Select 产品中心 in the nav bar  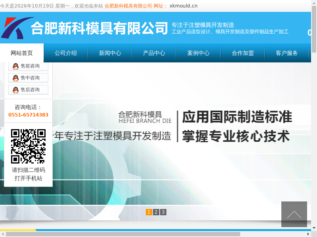[154, 53]
